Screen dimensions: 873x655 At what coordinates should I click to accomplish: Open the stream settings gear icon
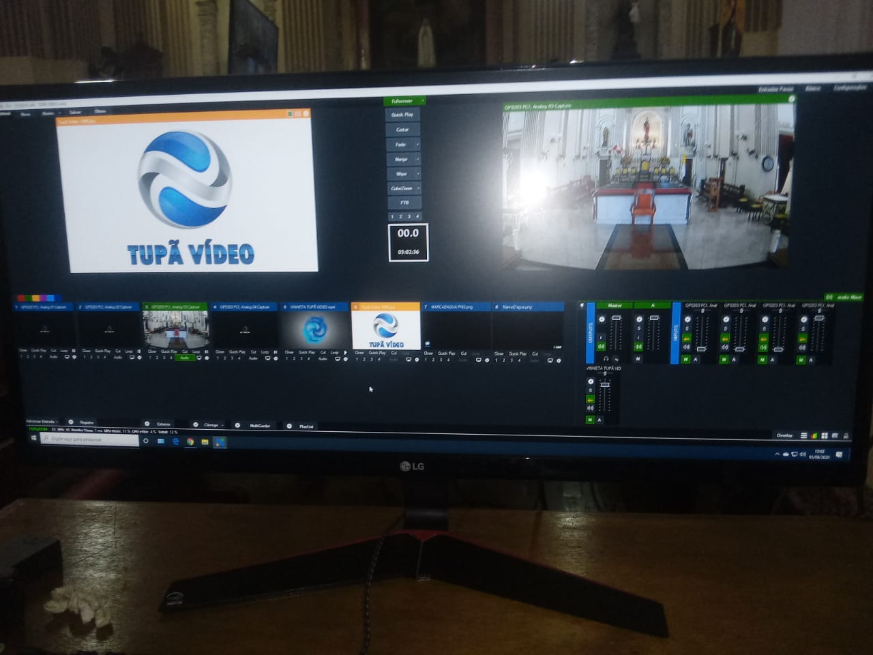[x=195, y=424]
